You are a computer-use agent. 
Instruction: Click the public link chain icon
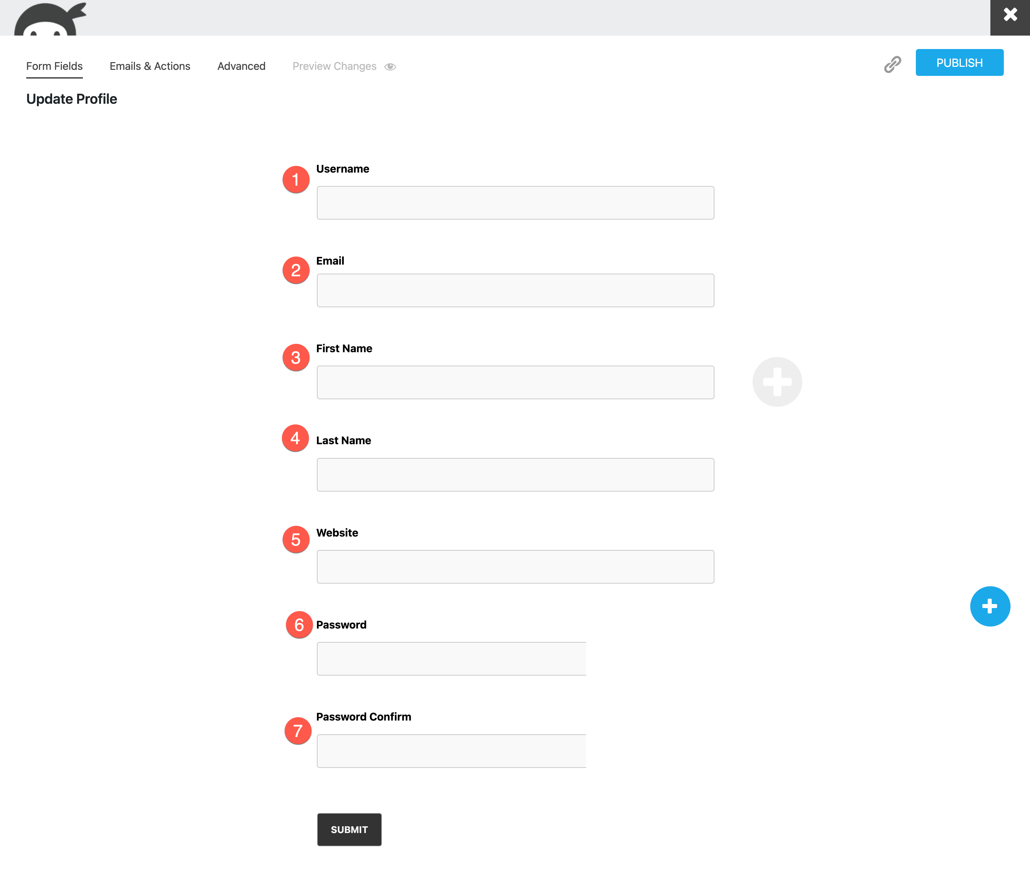(x=892, y=64)
